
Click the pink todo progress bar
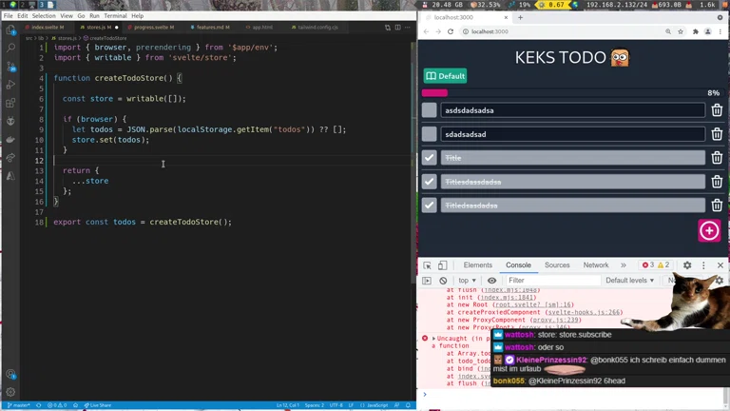pyautogui.click(x=434, y=92)
